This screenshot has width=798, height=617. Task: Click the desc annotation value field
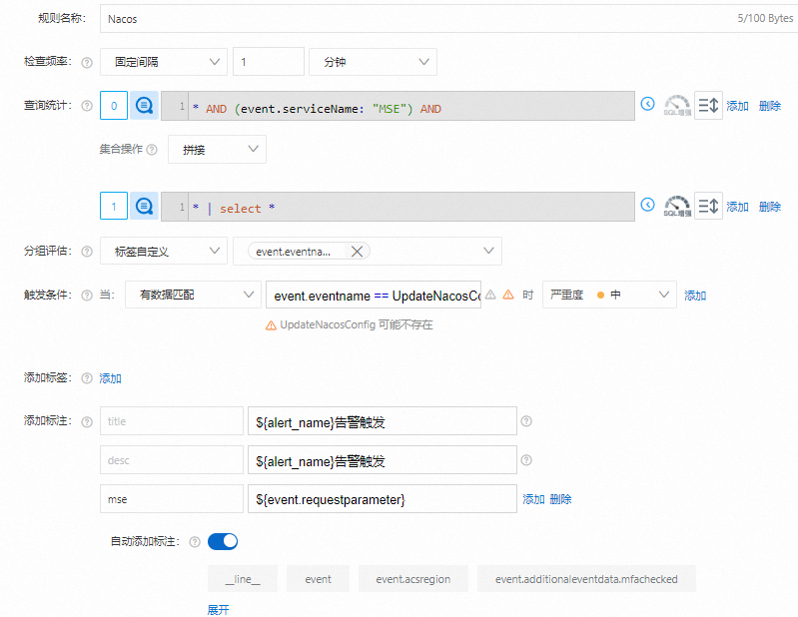[383, 460]
